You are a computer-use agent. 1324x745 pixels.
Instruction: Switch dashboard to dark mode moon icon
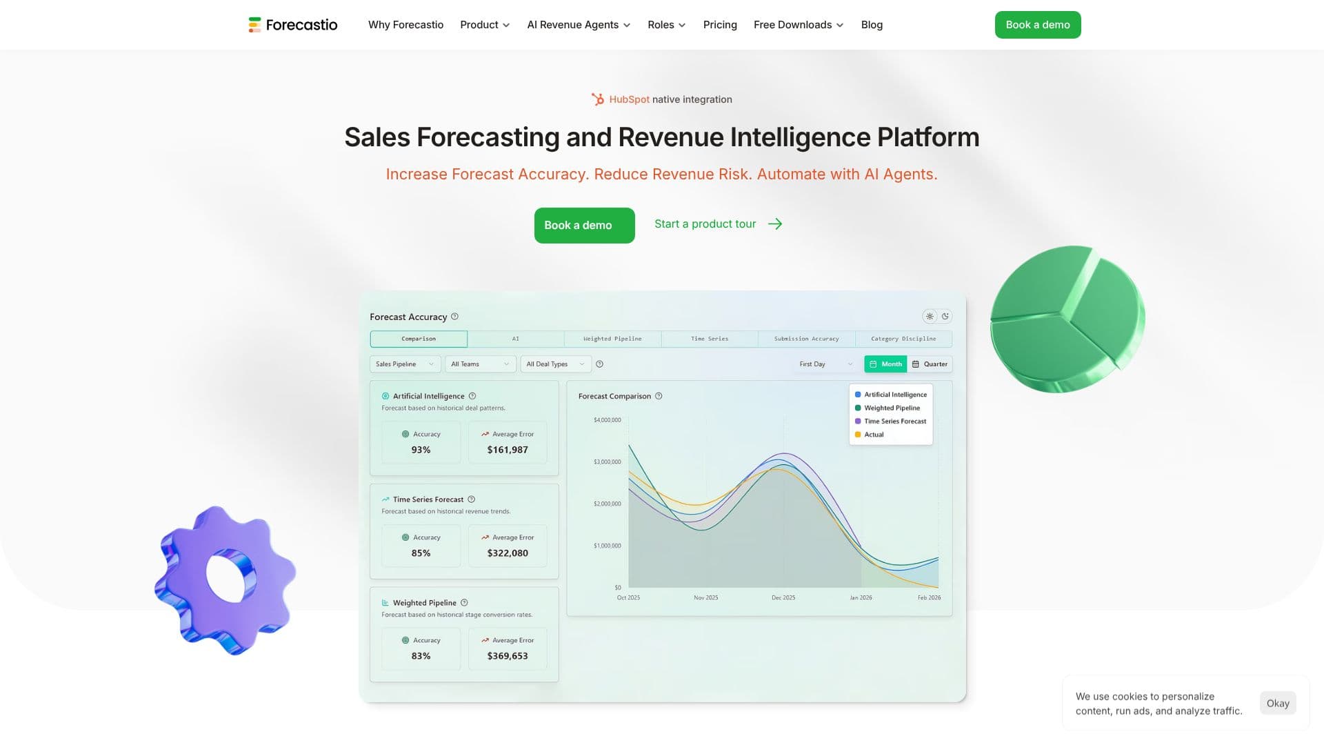[945, 317]
